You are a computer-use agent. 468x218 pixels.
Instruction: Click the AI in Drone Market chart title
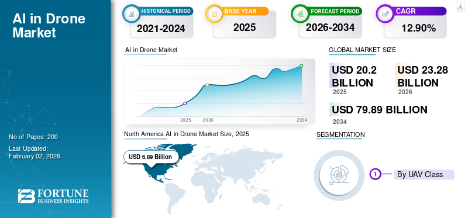coord(151,50)
